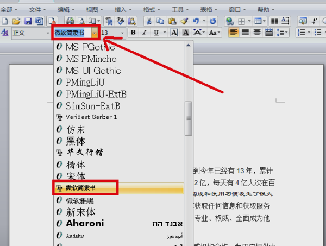Choose the MS UI Gothic font

pyautogui.click(x=119, y=71)
